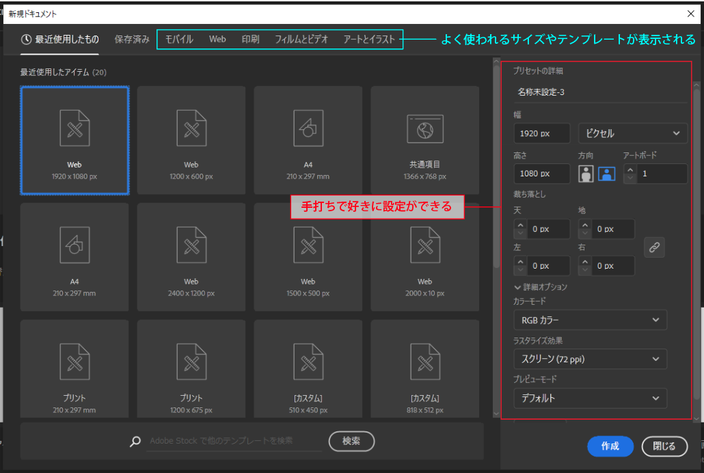Open the アートとイラスト category
The height and width of the screenshot is (473, 704).
[370, 40]
